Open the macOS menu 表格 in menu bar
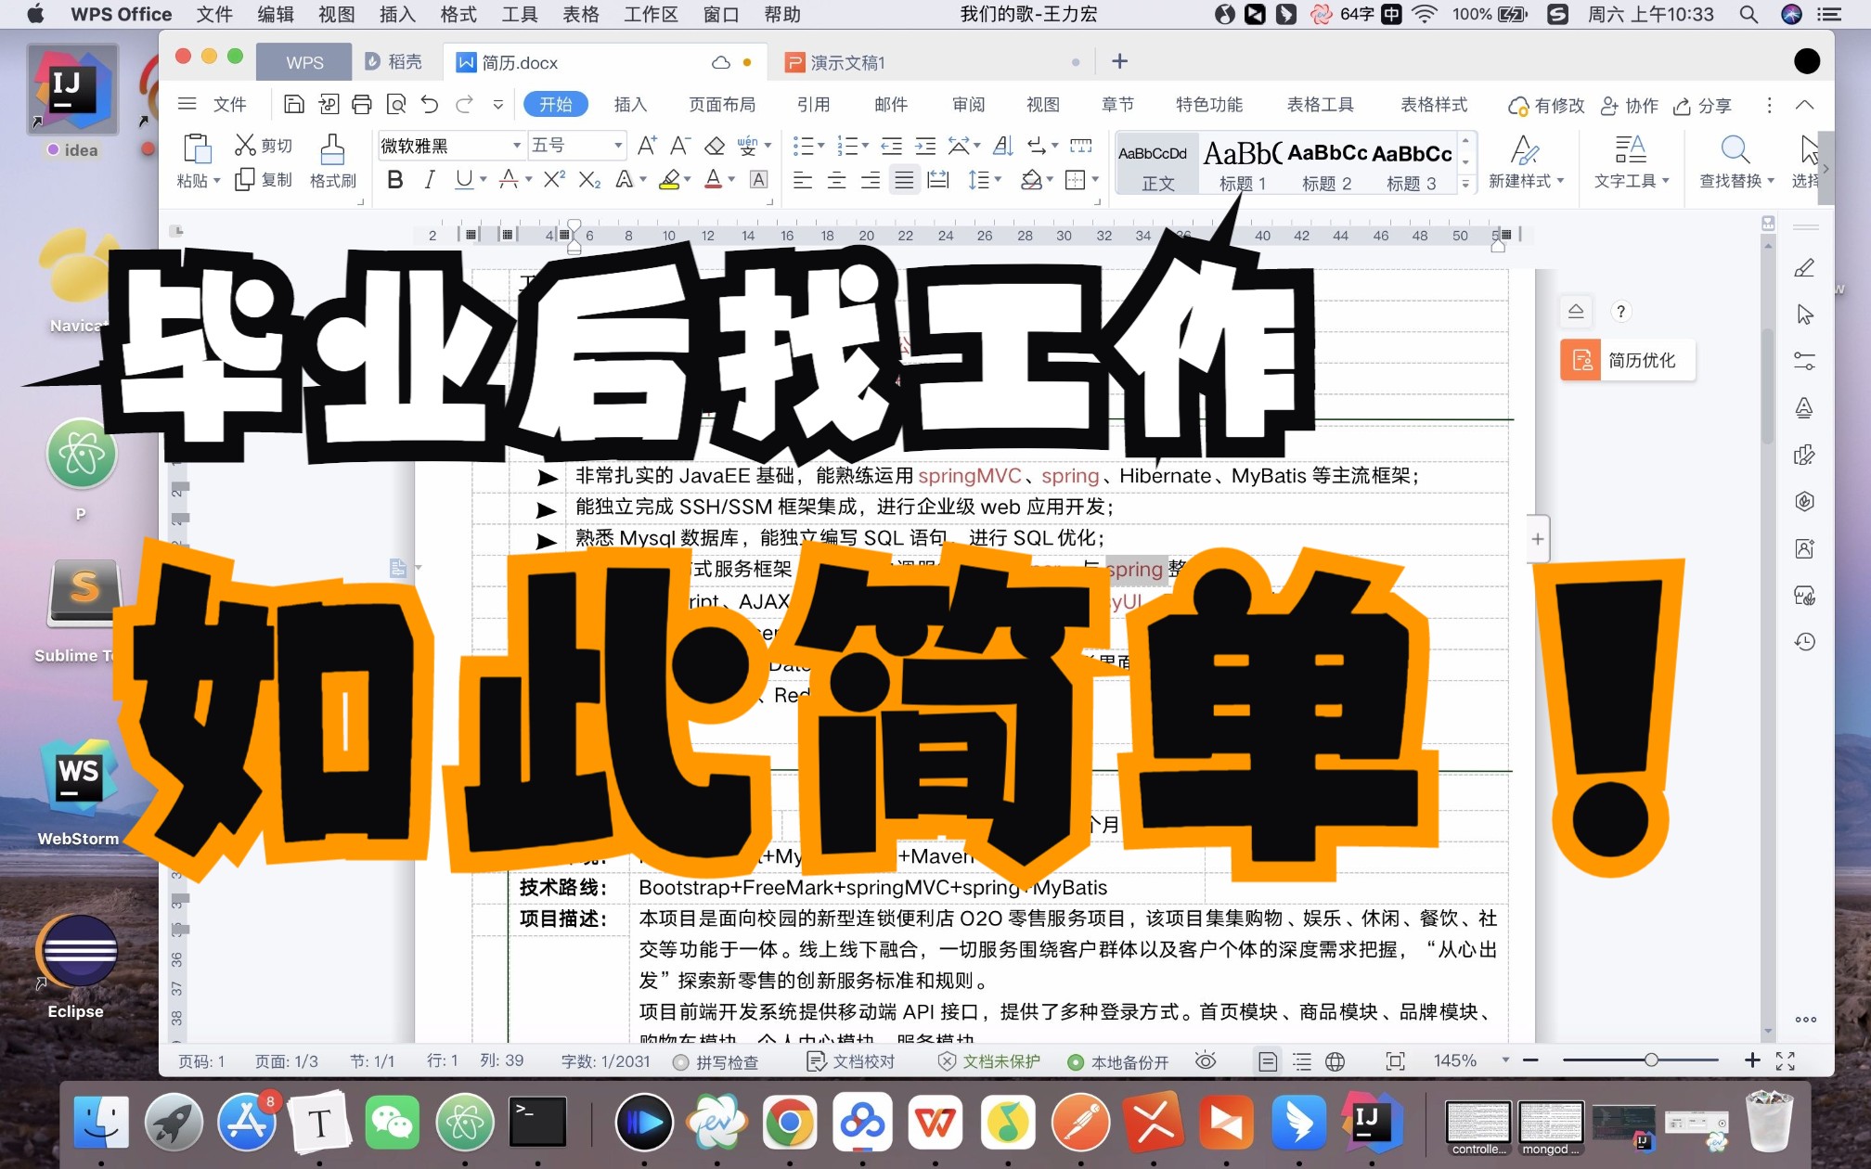 click(581, 14)
